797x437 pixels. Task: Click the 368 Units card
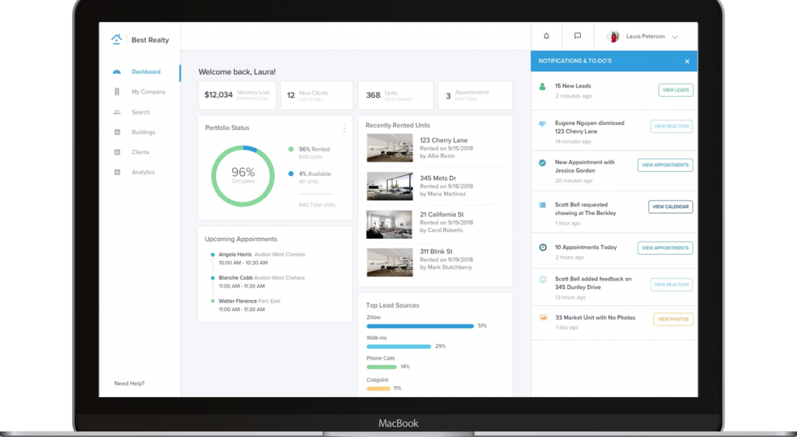coord(396,95)
